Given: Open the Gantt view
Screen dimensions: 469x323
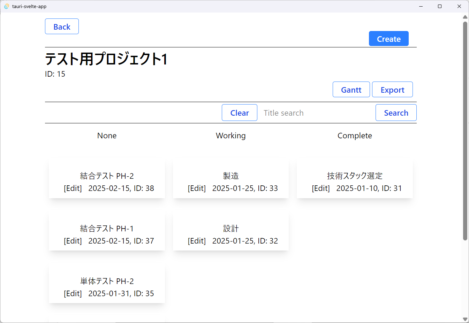Looking at the screenshot, I should click(x=351, y=89).
